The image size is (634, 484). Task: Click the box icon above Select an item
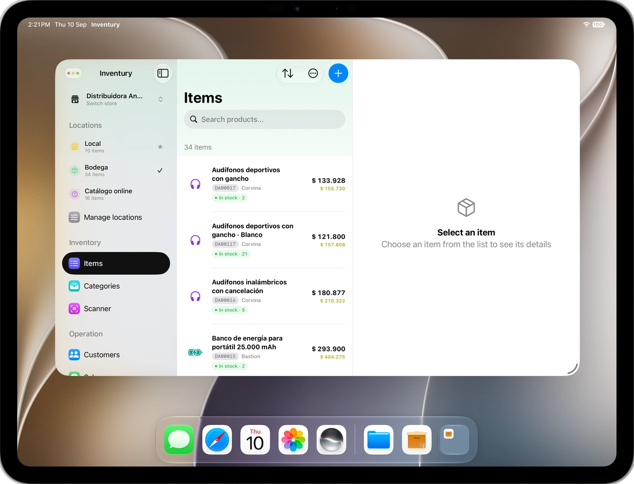point(466,208)
